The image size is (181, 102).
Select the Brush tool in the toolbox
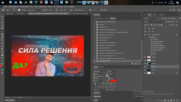[x=2, y=31]
